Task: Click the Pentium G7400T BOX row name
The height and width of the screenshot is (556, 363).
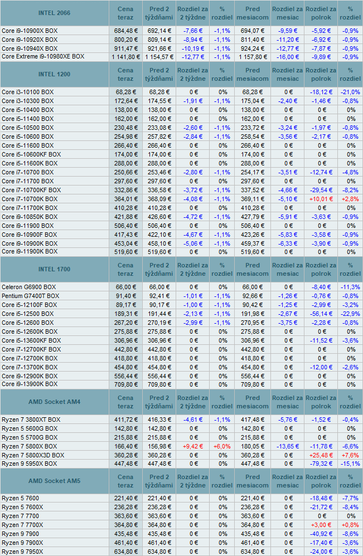Action: pyautogui.click(x=31, y=296)
